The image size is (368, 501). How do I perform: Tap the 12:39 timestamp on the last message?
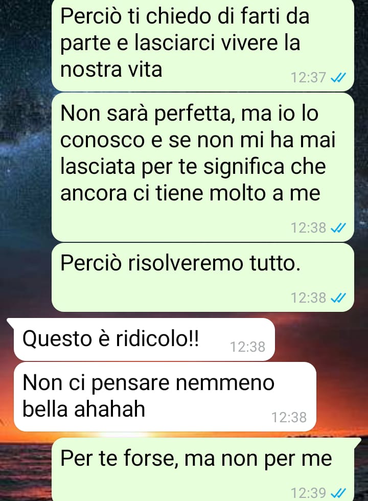[x=308, y=493]
